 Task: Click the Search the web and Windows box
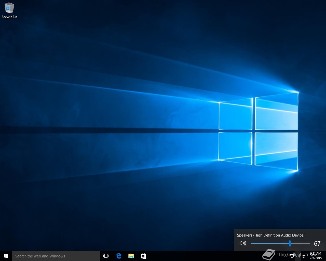point(56,256)
